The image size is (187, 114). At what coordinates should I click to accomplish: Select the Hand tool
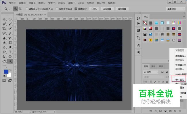point(4,61)
